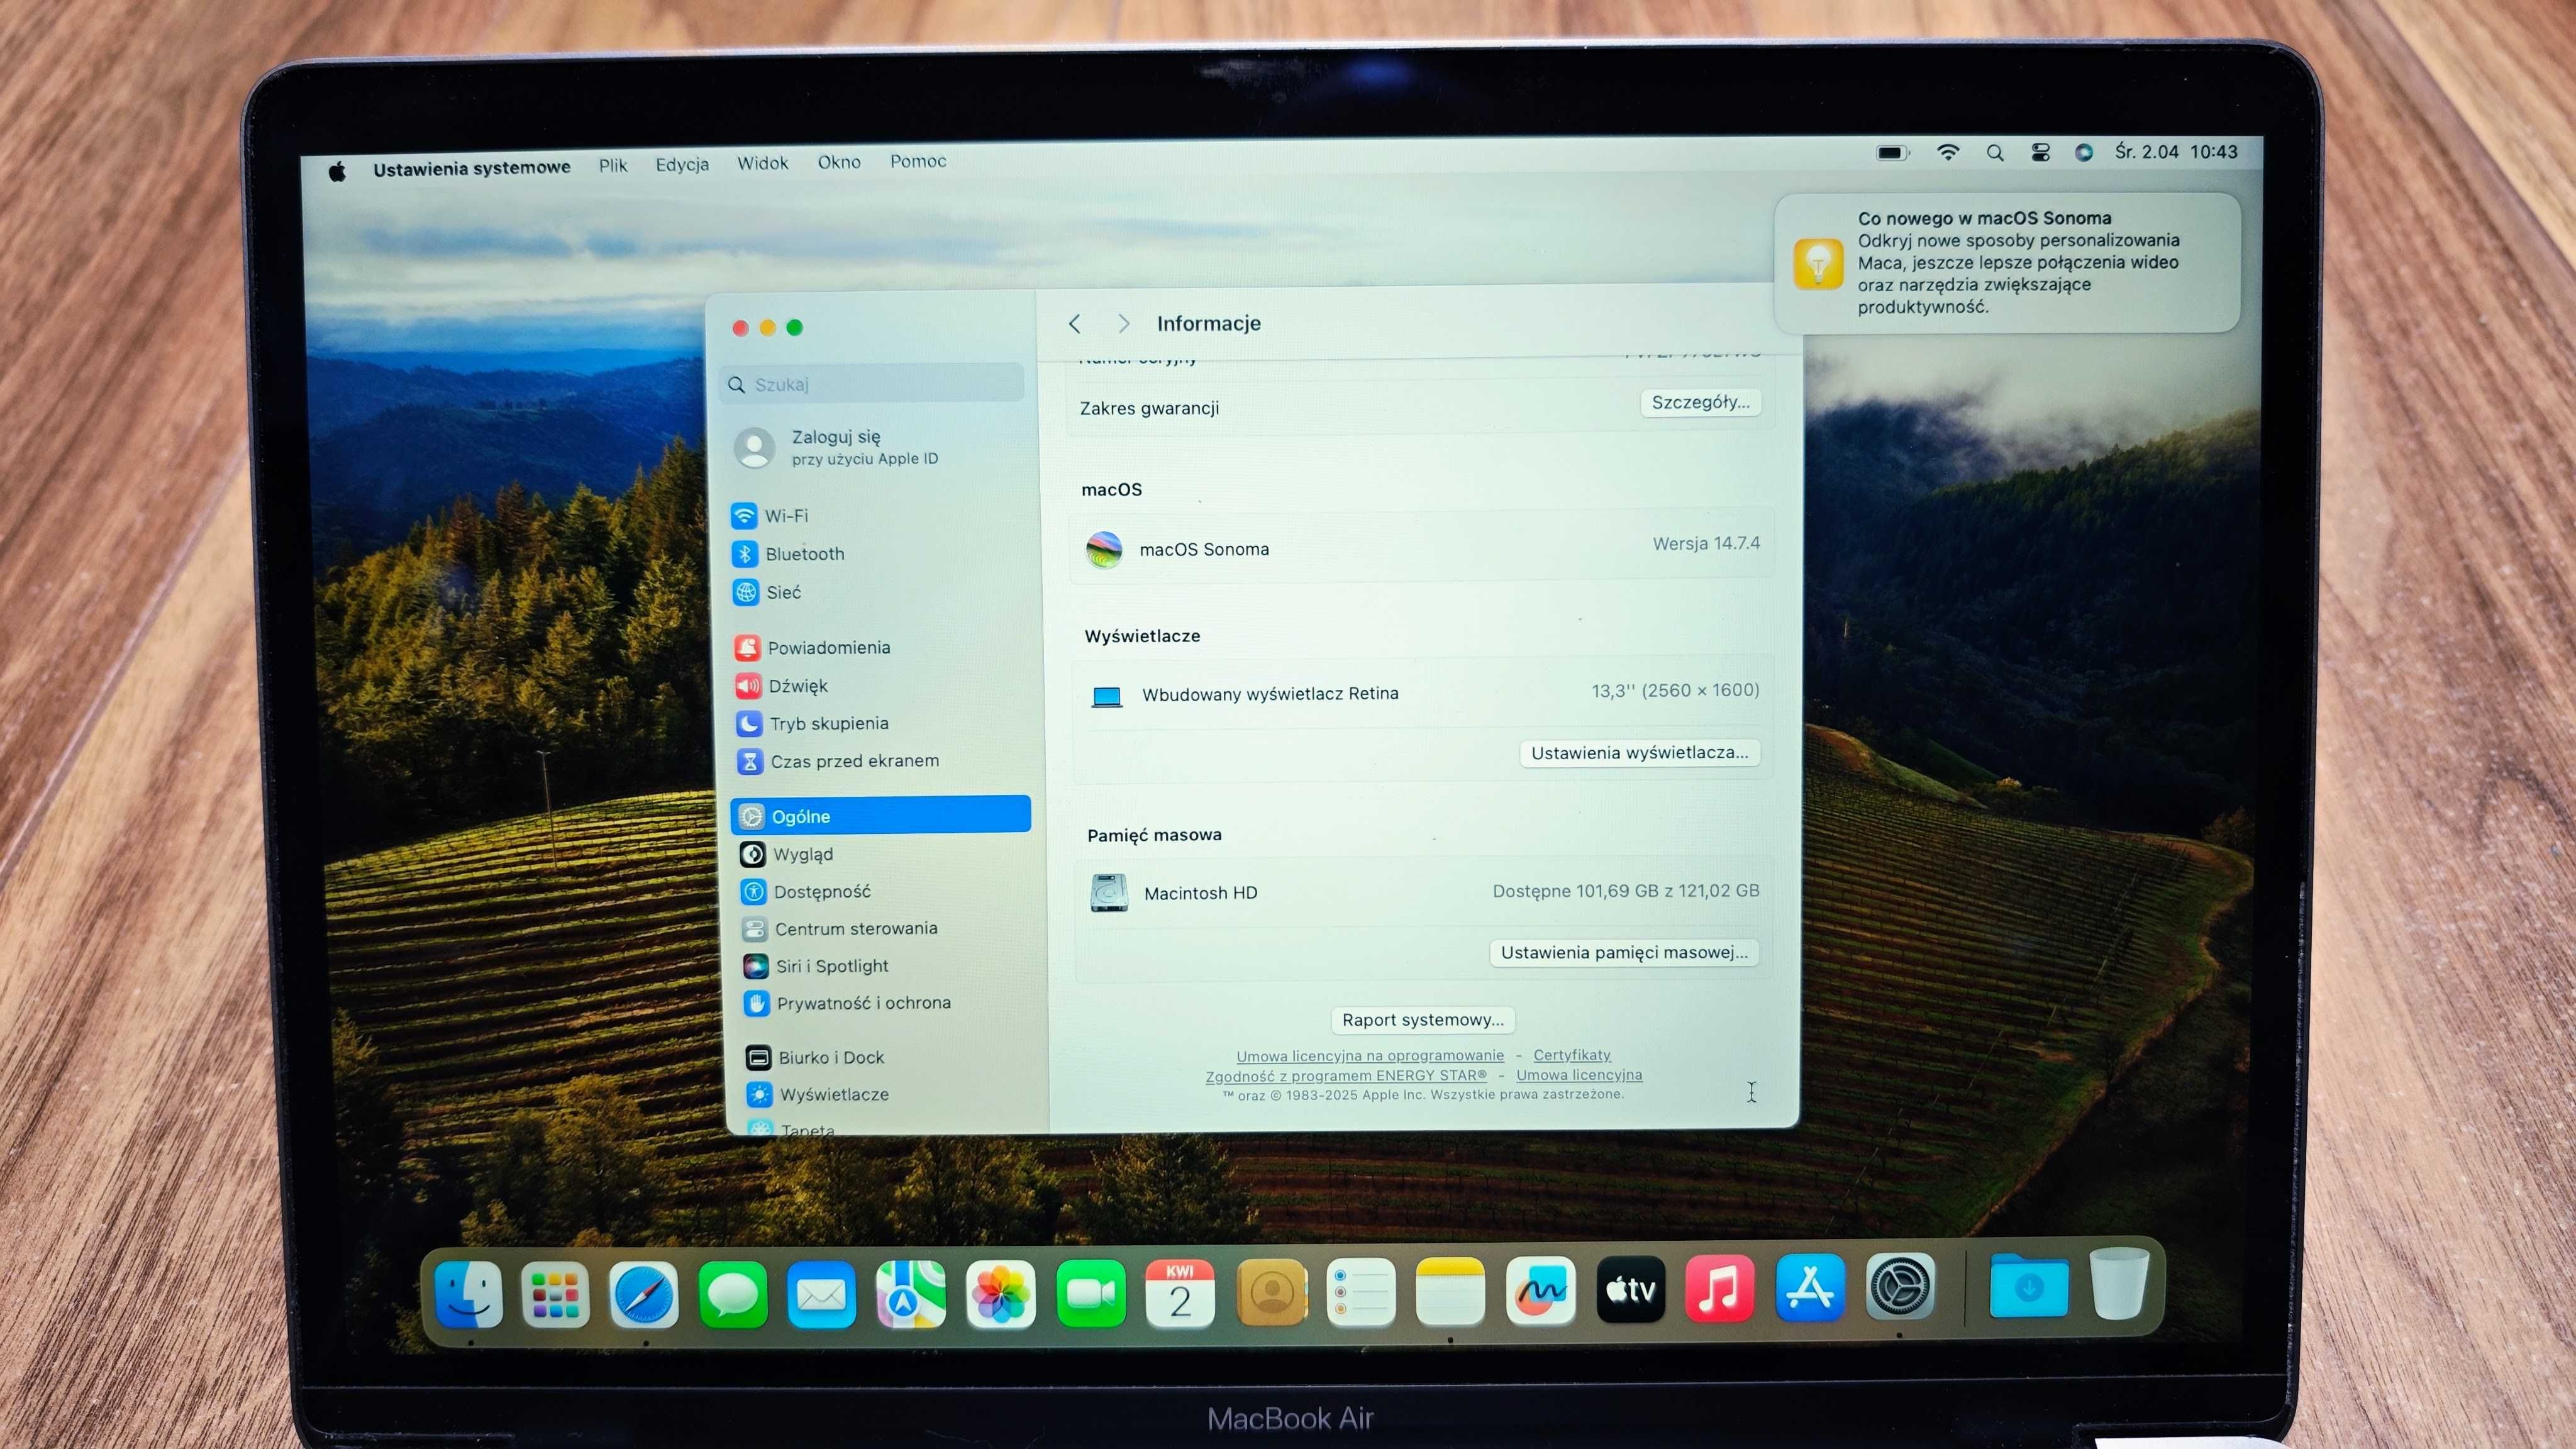Viewport: 2576px width, 1449px height.
Task: Click the date and time clock
Action: tap(2176, 152)
